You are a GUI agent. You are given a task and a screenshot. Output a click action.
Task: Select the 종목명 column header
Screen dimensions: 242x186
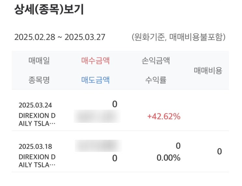39,80
